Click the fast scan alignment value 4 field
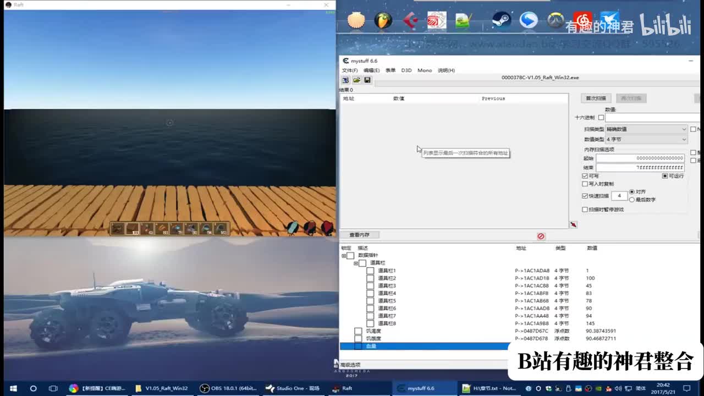The width and height of the screenshot is (704, 396). point(619,196)
